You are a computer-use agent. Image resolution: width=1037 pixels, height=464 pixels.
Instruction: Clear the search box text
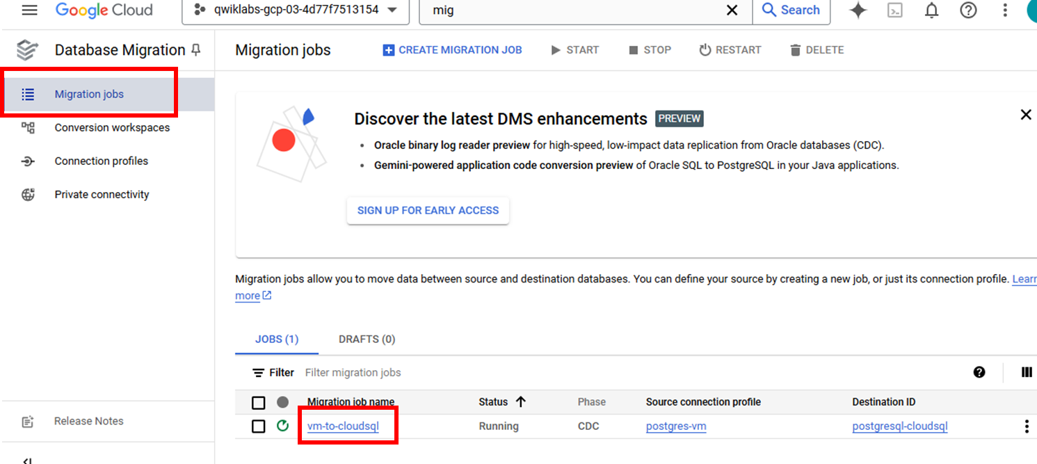(732, 10)
